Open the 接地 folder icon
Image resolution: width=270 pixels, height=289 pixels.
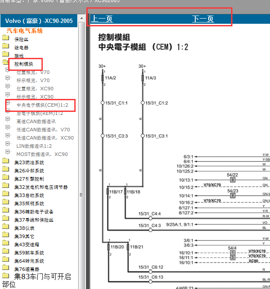click(x=6, y=54)
